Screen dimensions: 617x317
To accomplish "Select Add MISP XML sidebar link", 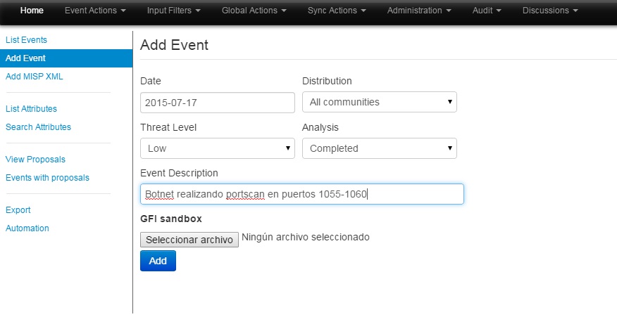I will pos(35,77).
